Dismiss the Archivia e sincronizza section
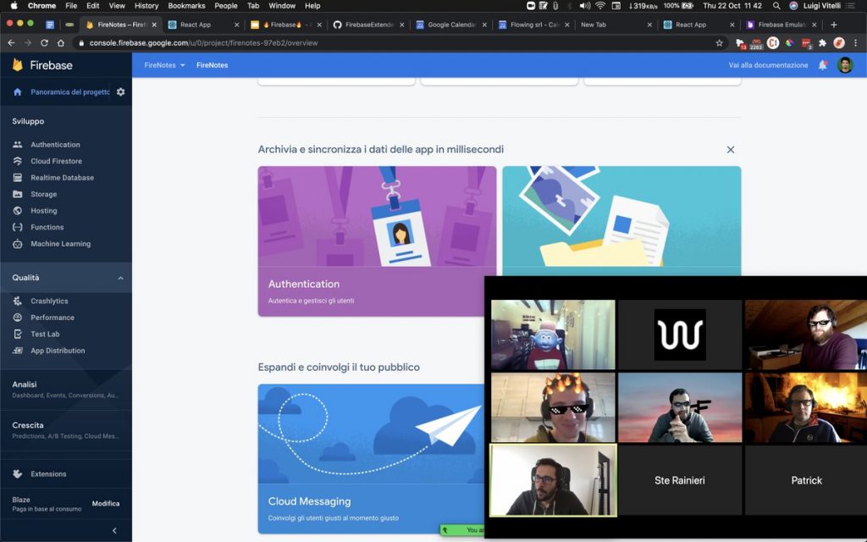The width and height of the screenshot is (867, 542). pos(731,149)
